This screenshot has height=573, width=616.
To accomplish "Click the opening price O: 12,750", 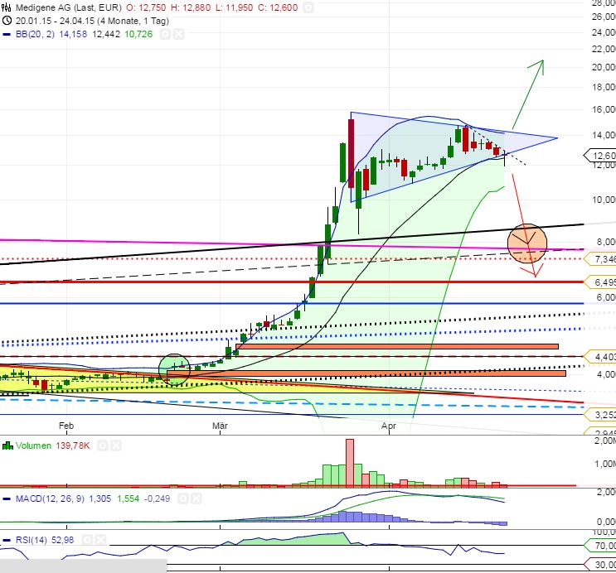I will [146, 7].
